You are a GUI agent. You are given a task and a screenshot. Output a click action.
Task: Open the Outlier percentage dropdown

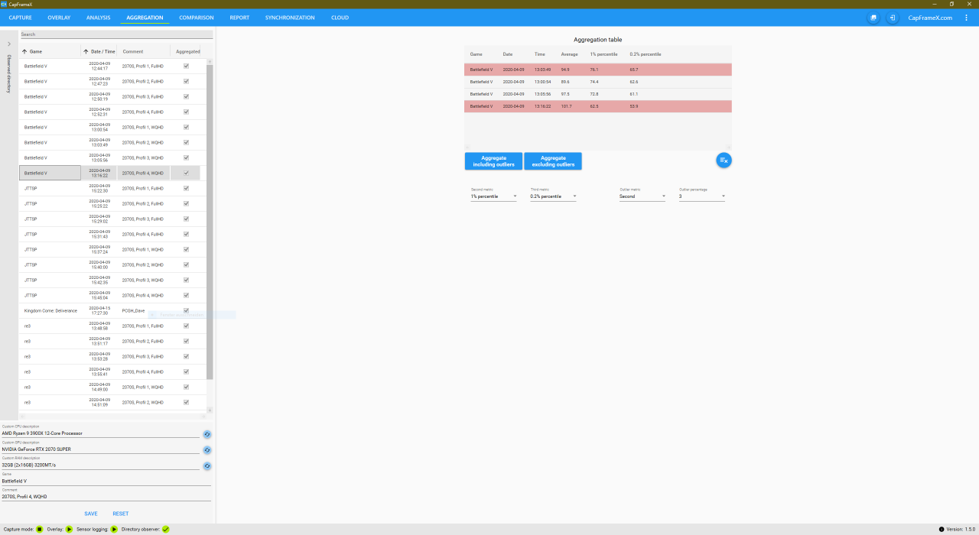point(702,196)
